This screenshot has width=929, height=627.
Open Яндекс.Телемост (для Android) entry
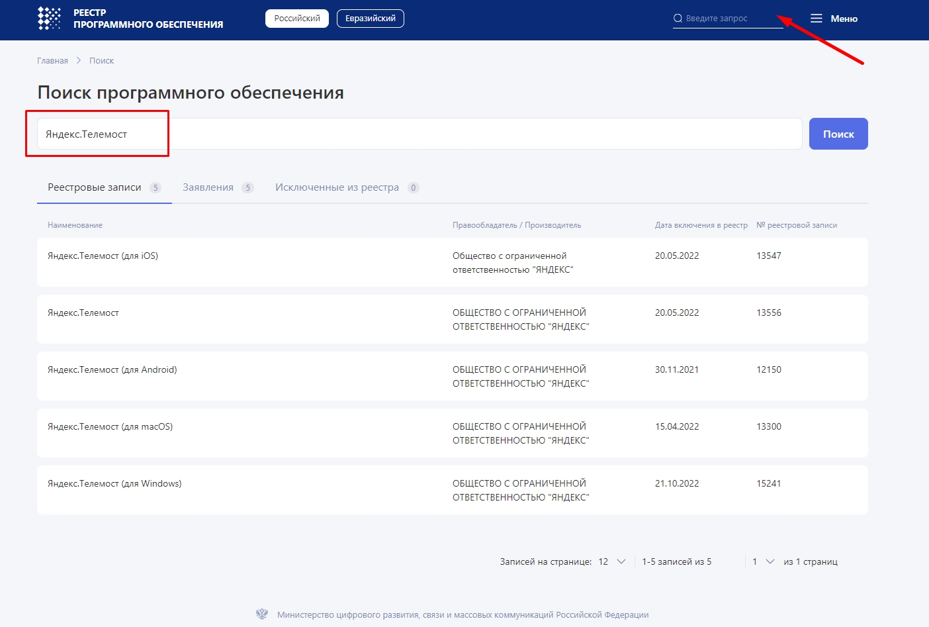click(x=112, y=369)
